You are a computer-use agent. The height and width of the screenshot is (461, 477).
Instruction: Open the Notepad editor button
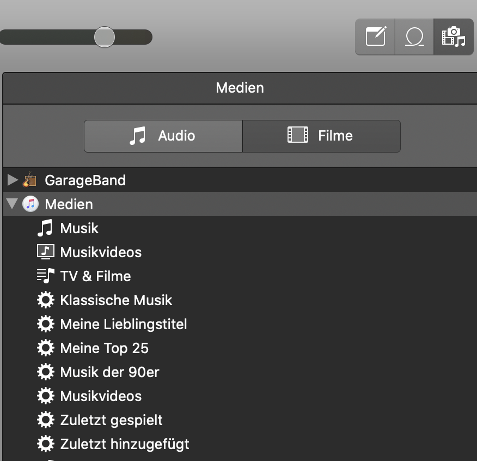(375, 37)
